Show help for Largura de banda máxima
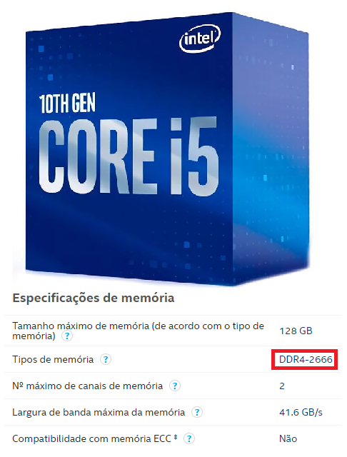Screen dimensions: 347x457 coord(197,413)
